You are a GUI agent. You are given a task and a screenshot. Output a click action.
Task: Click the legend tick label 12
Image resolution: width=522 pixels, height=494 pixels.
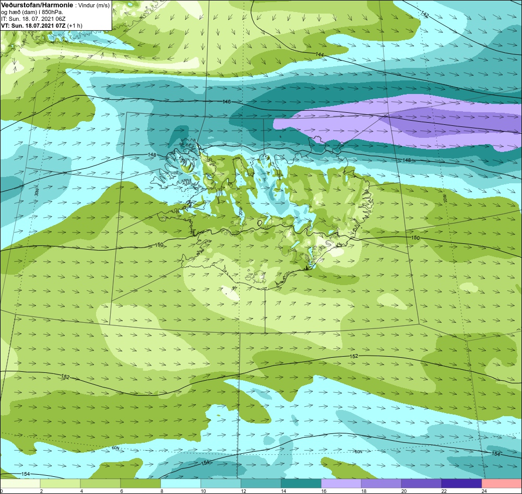(244, 491)
